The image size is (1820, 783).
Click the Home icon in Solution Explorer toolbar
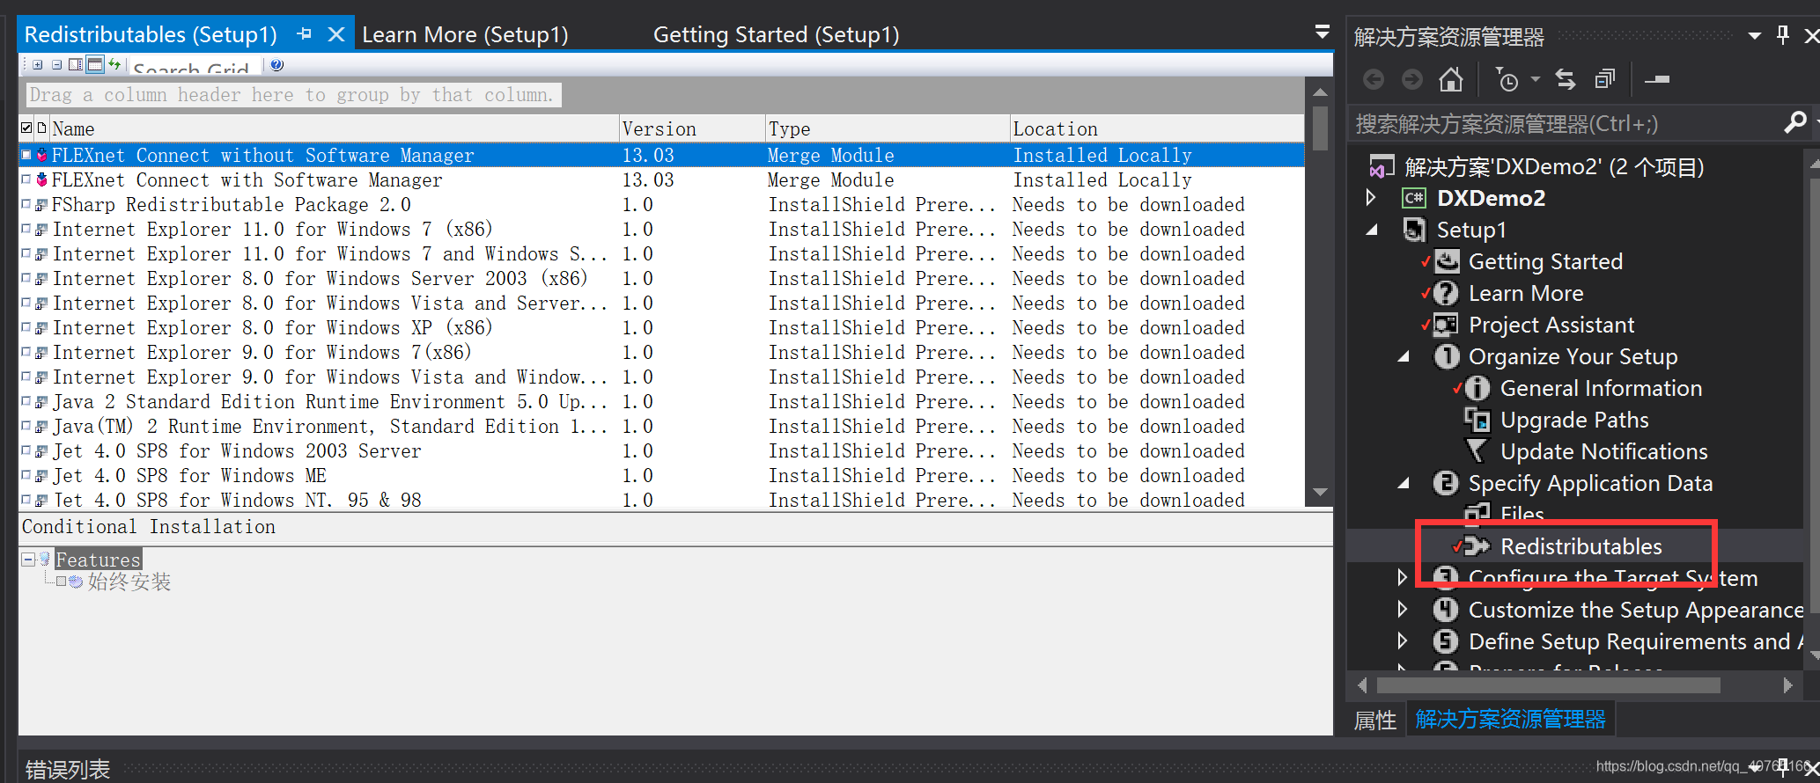(1450, 80)
